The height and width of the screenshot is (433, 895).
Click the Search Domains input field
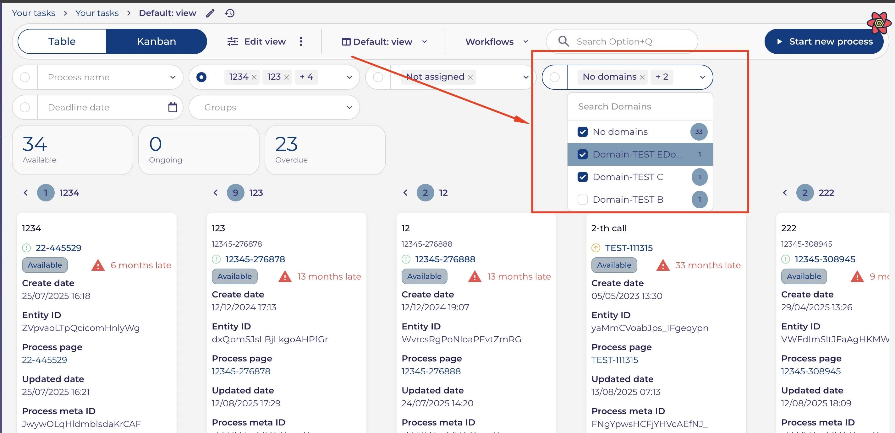640,106
